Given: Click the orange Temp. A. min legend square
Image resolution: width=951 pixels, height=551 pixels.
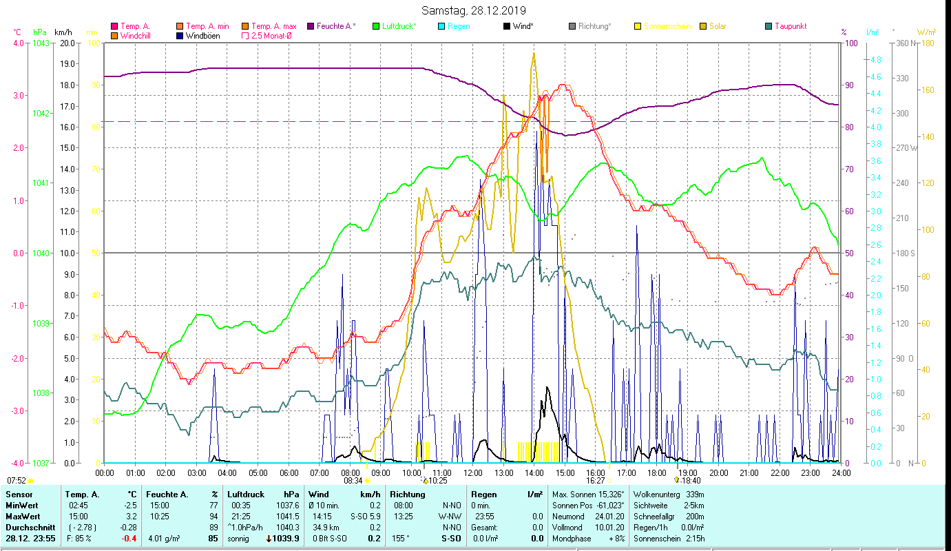Looking at the screenshot, I should 180,26.
